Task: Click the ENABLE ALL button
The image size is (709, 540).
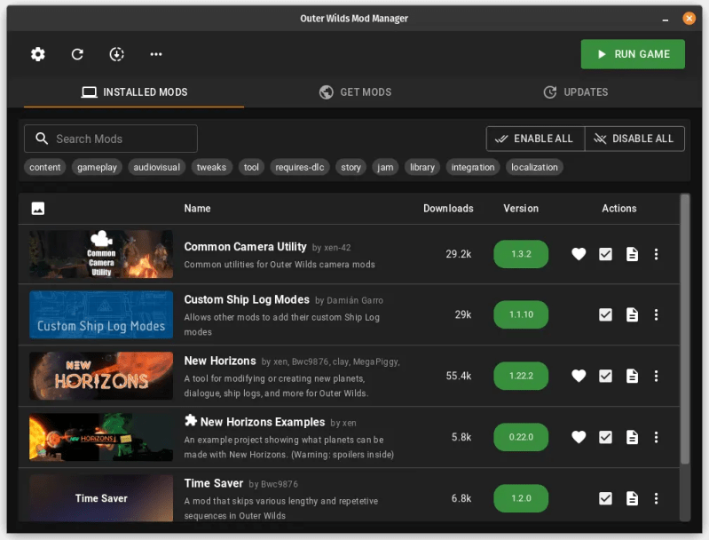Action: pos(535,139)
